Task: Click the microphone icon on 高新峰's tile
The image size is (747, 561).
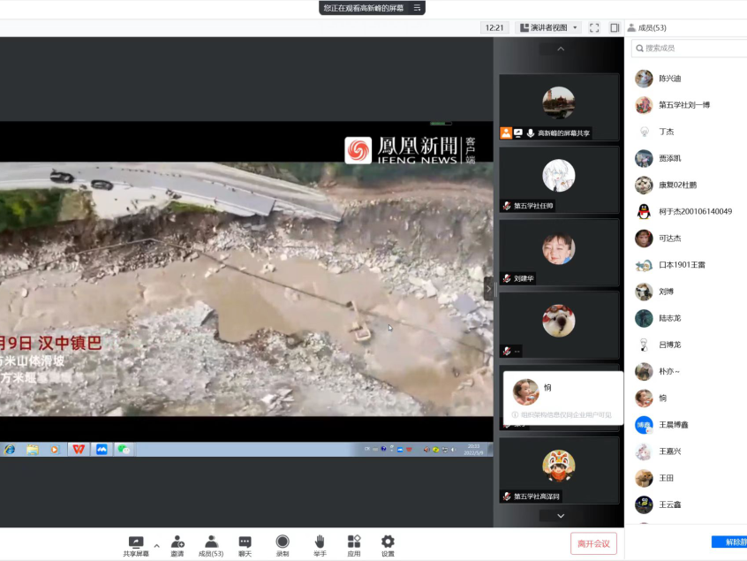Action: 531,133
